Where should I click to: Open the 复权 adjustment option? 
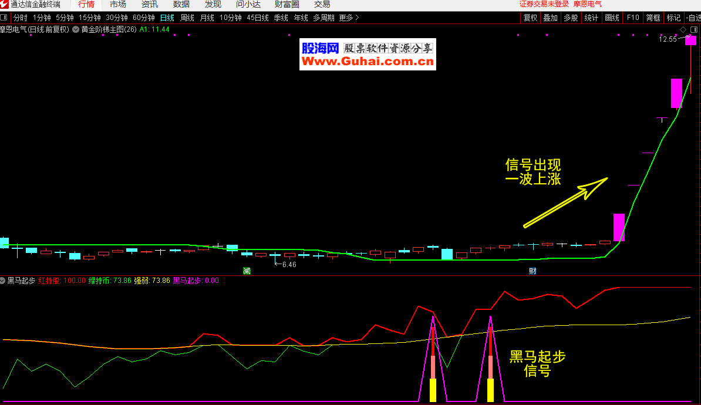(x=530, y=18)
